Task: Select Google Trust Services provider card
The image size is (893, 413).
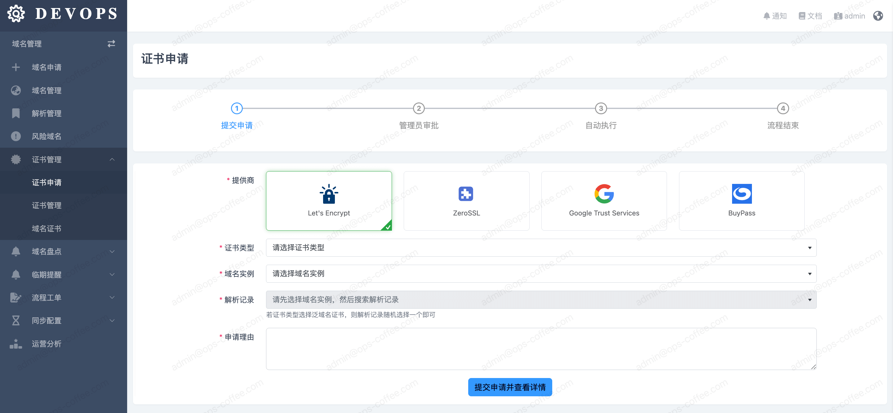Action: [604, 201]
